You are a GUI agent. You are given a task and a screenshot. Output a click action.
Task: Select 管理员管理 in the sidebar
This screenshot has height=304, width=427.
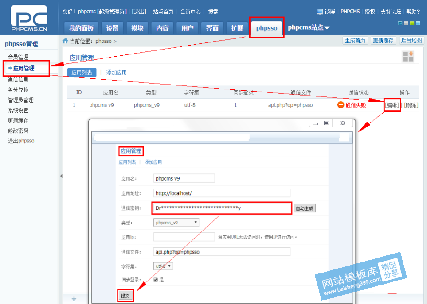click(x=21, y=100)
